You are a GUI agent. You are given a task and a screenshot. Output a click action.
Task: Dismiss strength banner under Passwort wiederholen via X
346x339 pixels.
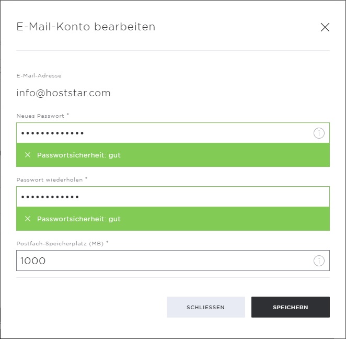pyautogui.click(x=28, y=219)
